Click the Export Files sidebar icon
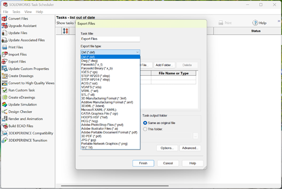This screenshot has width=282, height=189. (x=5, y=62)
